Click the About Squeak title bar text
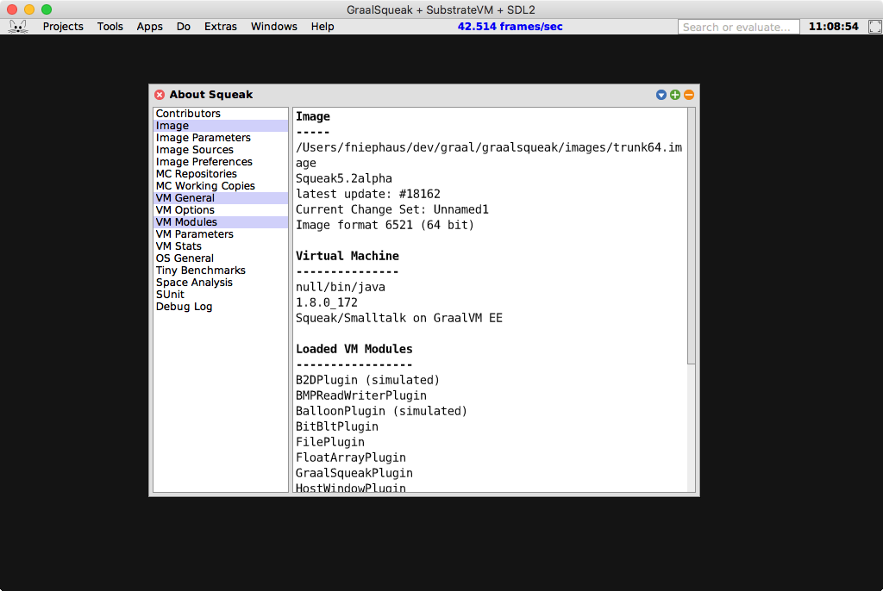 [x=211, y=95]
